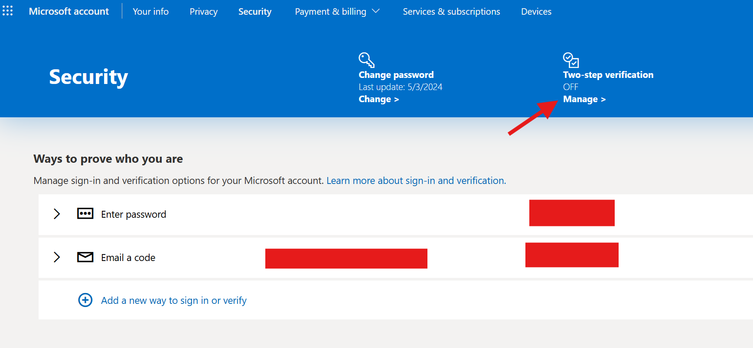Expand the Email a code row chevron

[57, 257]
